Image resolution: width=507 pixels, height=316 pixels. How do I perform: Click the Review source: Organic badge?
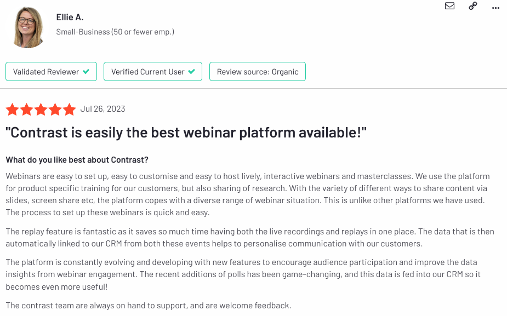coord(258,71)
